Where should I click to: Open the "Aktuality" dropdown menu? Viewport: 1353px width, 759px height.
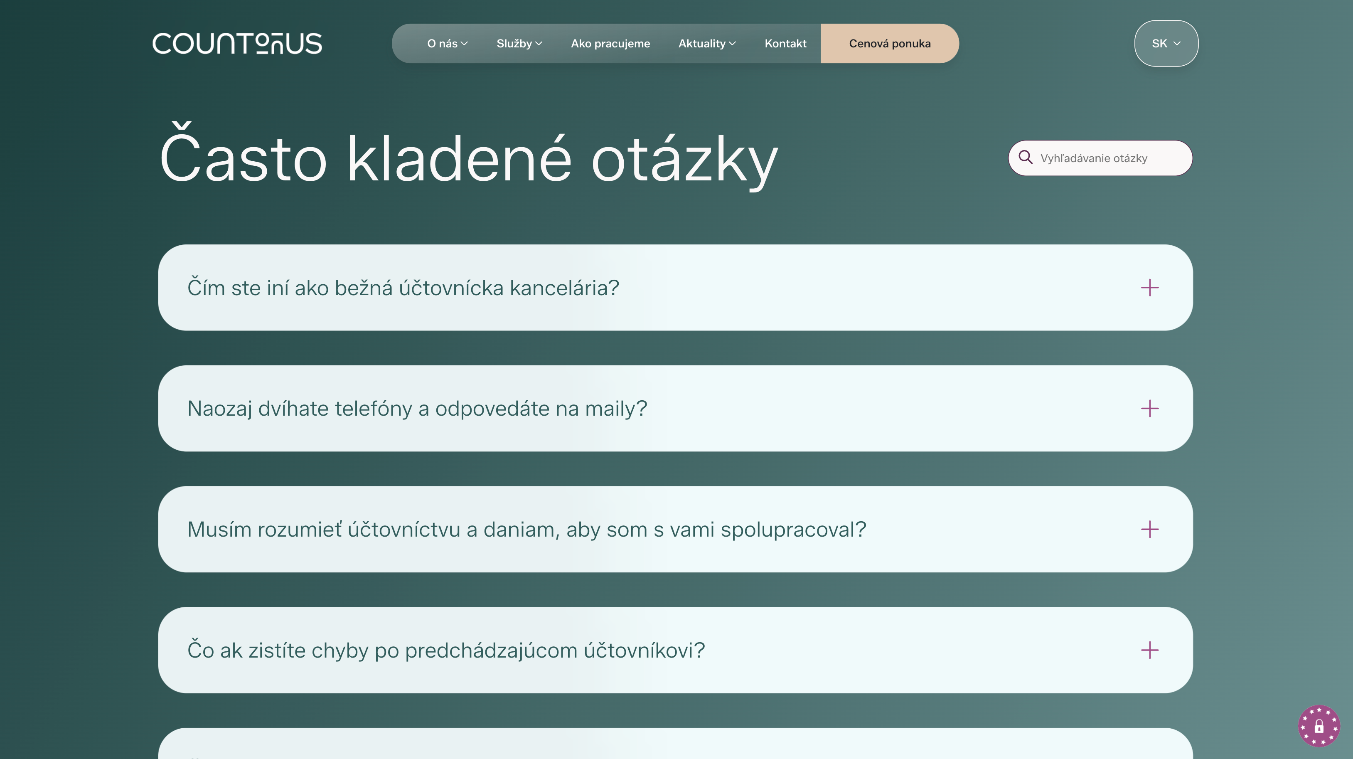pos(706,44)
